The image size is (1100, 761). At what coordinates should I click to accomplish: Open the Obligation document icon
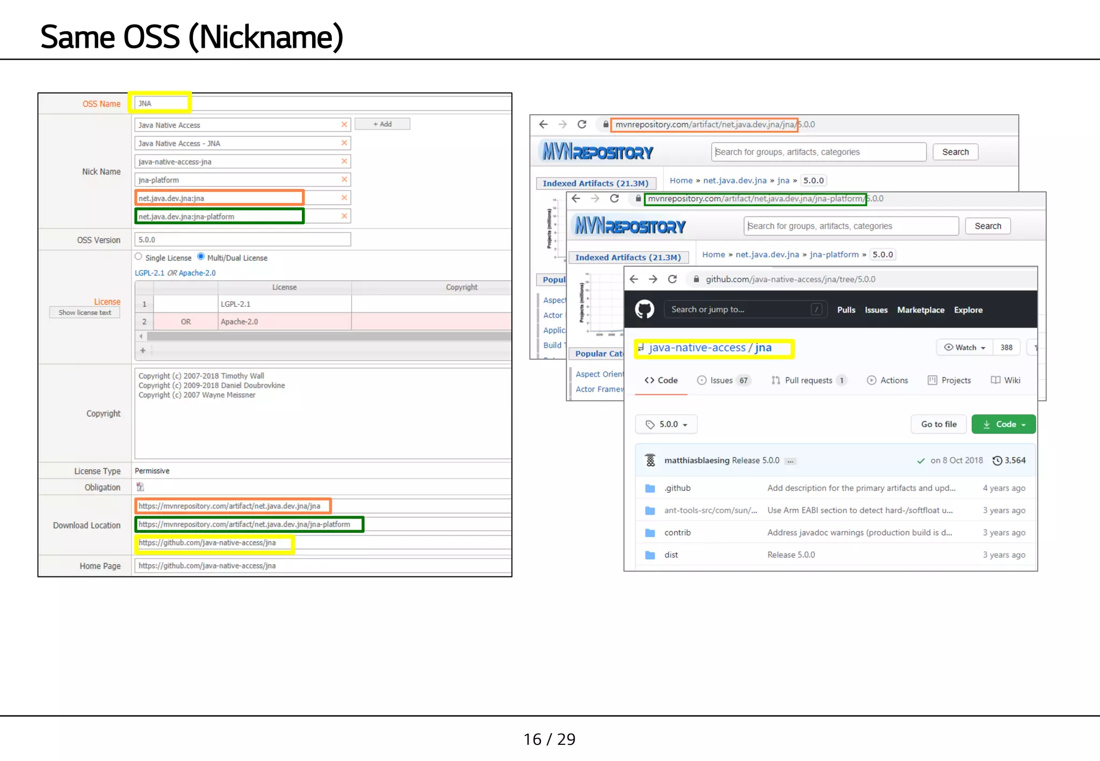click(x=140, y=487)
